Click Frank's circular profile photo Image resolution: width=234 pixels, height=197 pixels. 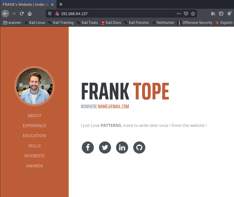(x=34, y=86)
